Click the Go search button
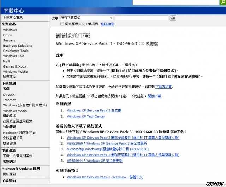This screenshot has height=187, width=226. [173, 18]
